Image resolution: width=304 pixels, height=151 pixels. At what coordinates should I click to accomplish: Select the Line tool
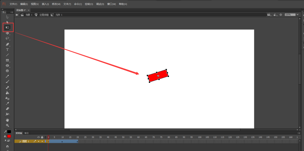tap(7, 55)
